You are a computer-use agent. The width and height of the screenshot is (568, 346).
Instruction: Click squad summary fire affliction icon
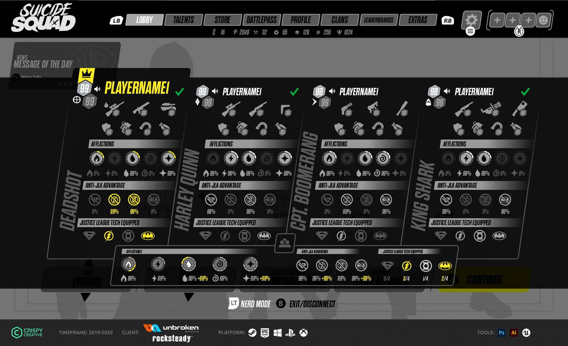(128, 264)
